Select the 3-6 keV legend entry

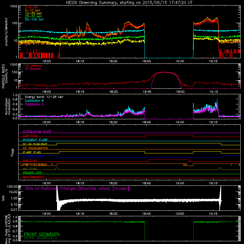click(31, 7)
